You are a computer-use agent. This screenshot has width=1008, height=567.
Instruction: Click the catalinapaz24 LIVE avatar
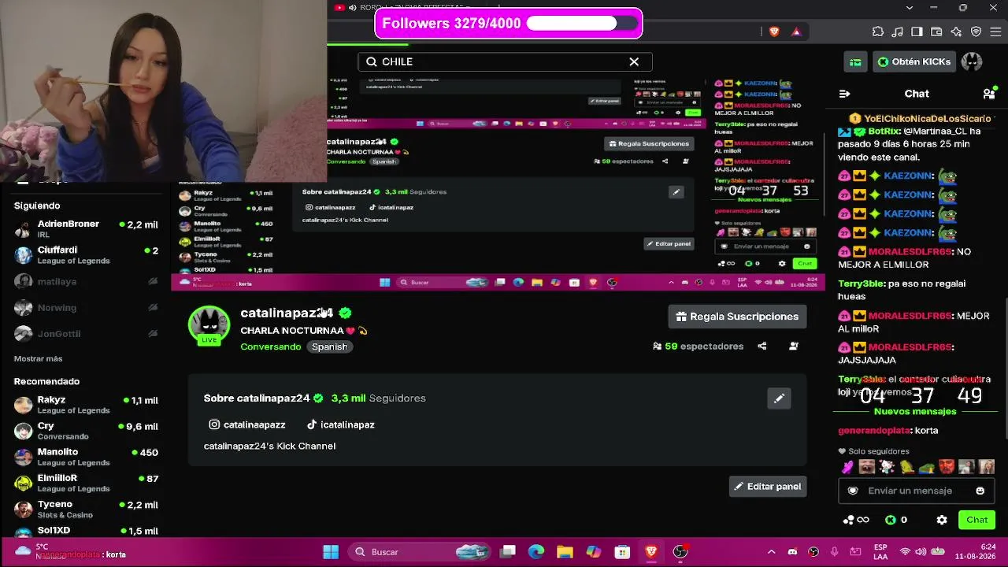(209, 325)
